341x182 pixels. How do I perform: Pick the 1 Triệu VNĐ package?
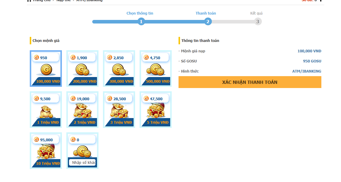tap(46, 110)
